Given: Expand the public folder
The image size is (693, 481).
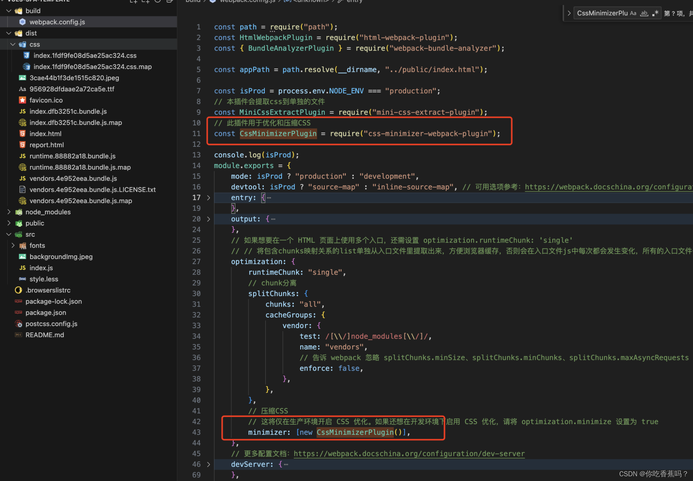Looking at the screenshot, I should tap(9, 223).
